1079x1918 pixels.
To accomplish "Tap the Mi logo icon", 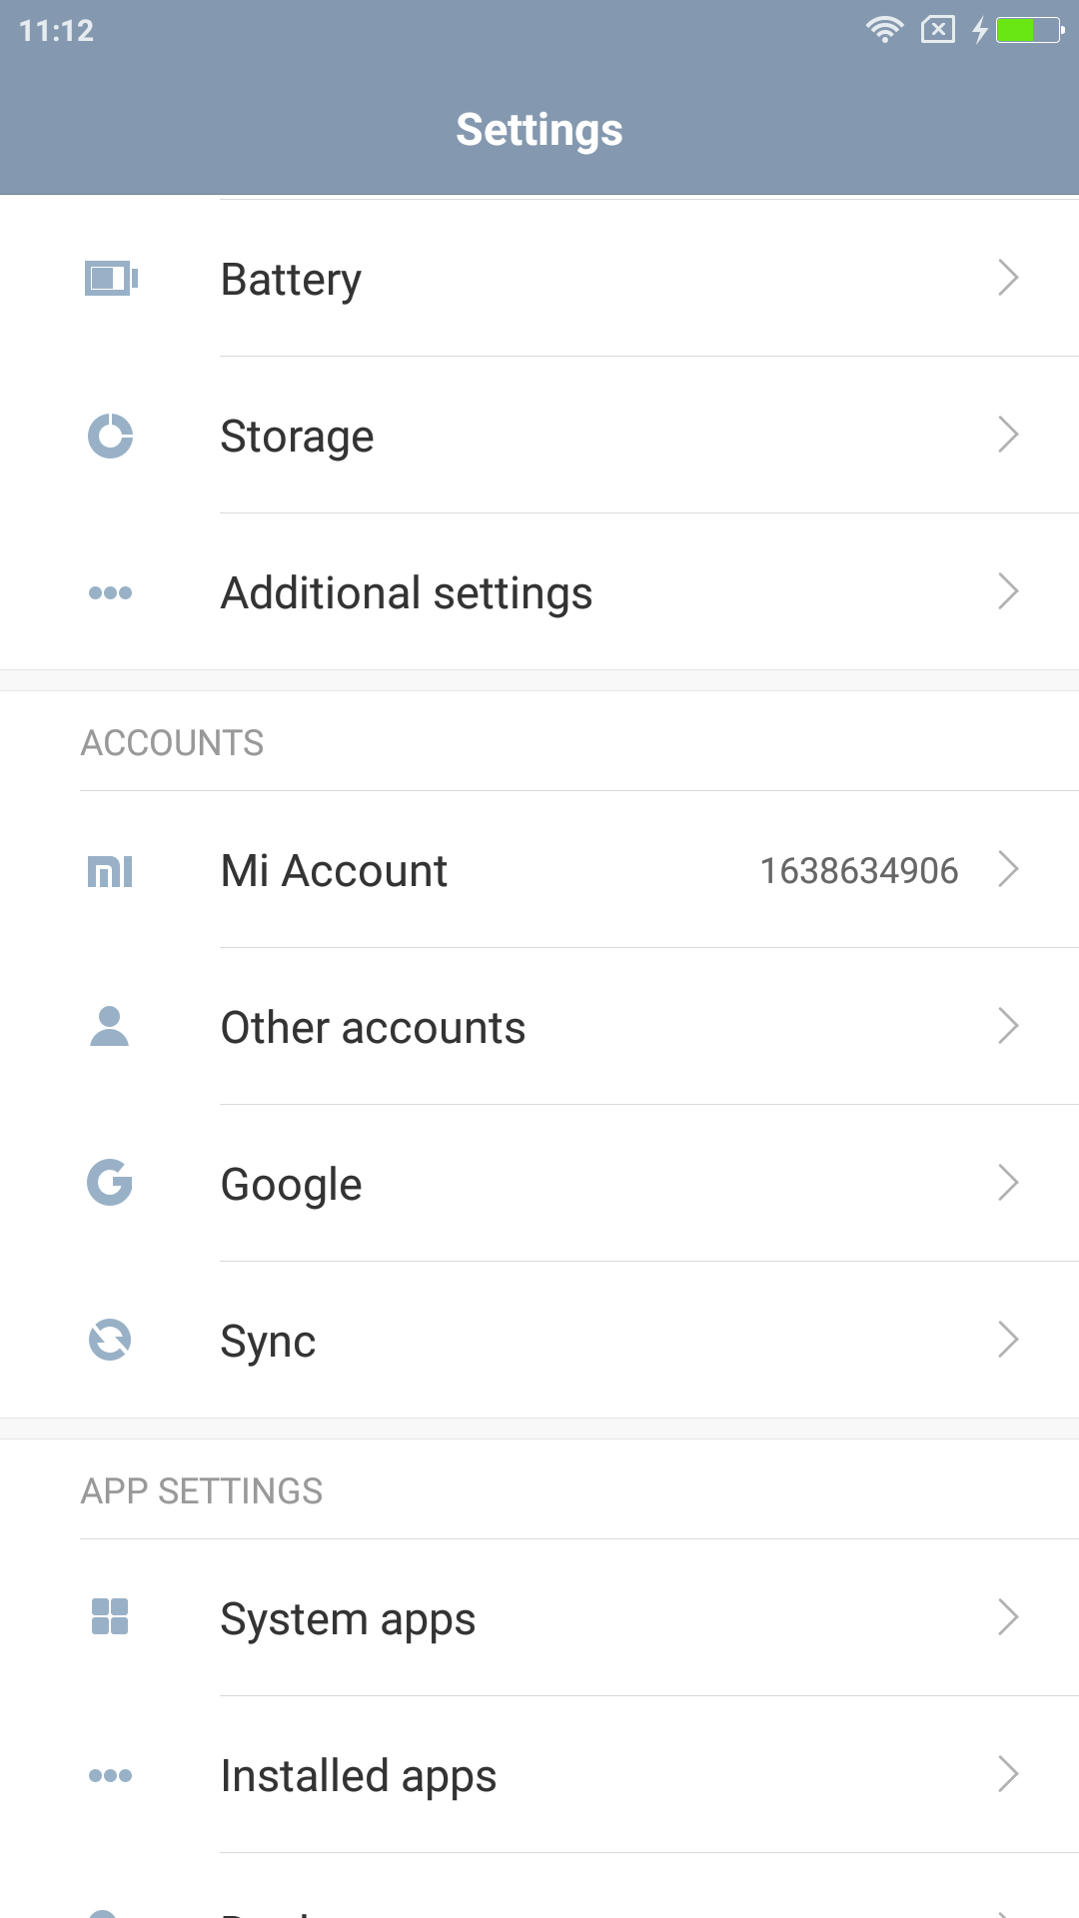I will coord(110,871).
